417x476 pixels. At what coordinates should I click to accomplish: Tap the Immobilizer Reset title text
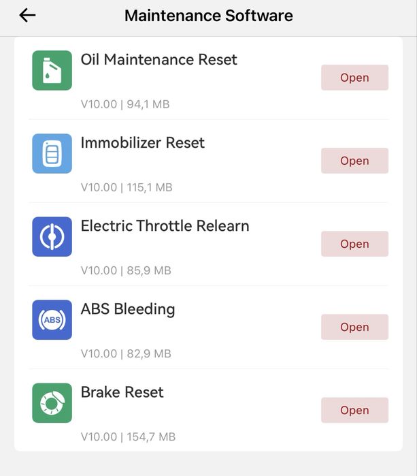point(142,143)
